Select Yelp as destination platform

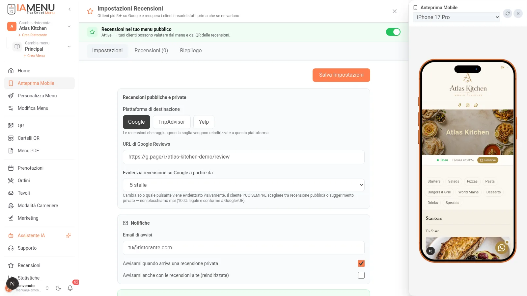[x=204, y=122]
